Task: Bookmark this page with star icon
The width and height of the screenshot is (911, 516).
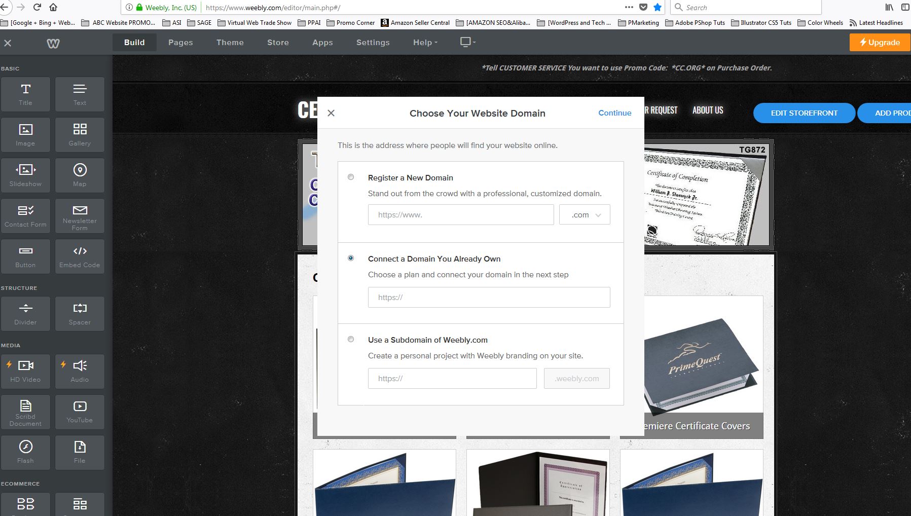Action: (x=658, y=7)
